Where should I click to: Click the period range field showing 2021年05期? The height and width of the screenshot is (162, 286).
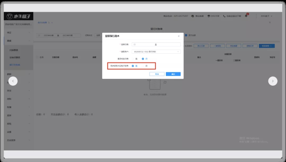(x=58, y=35)
